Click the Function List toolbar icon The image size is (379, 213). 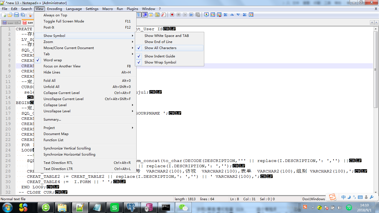point(164,15)
